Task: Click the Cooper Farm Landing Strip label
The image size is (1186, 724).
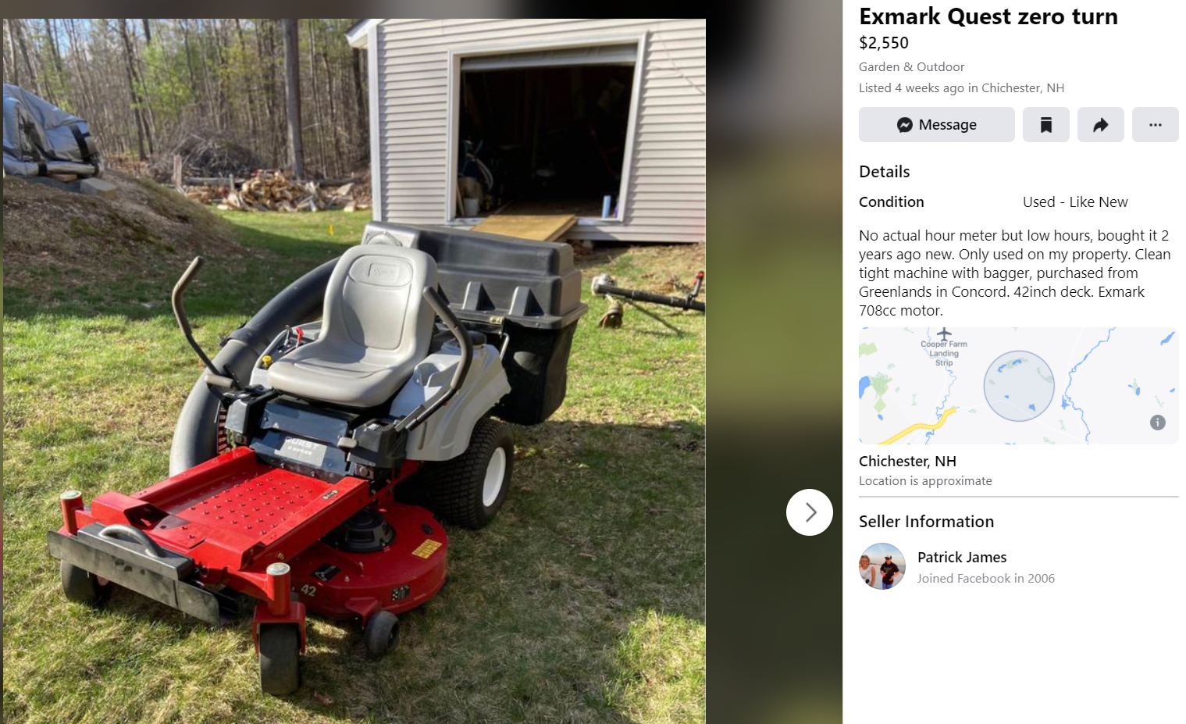Action: point(944,353)
